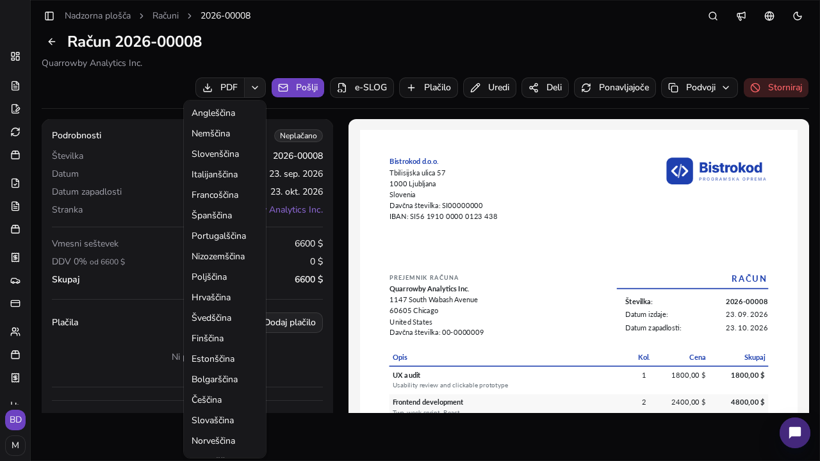Export e-SLOG file
Viewport: 820px width, 461px height.
(361, 88)
